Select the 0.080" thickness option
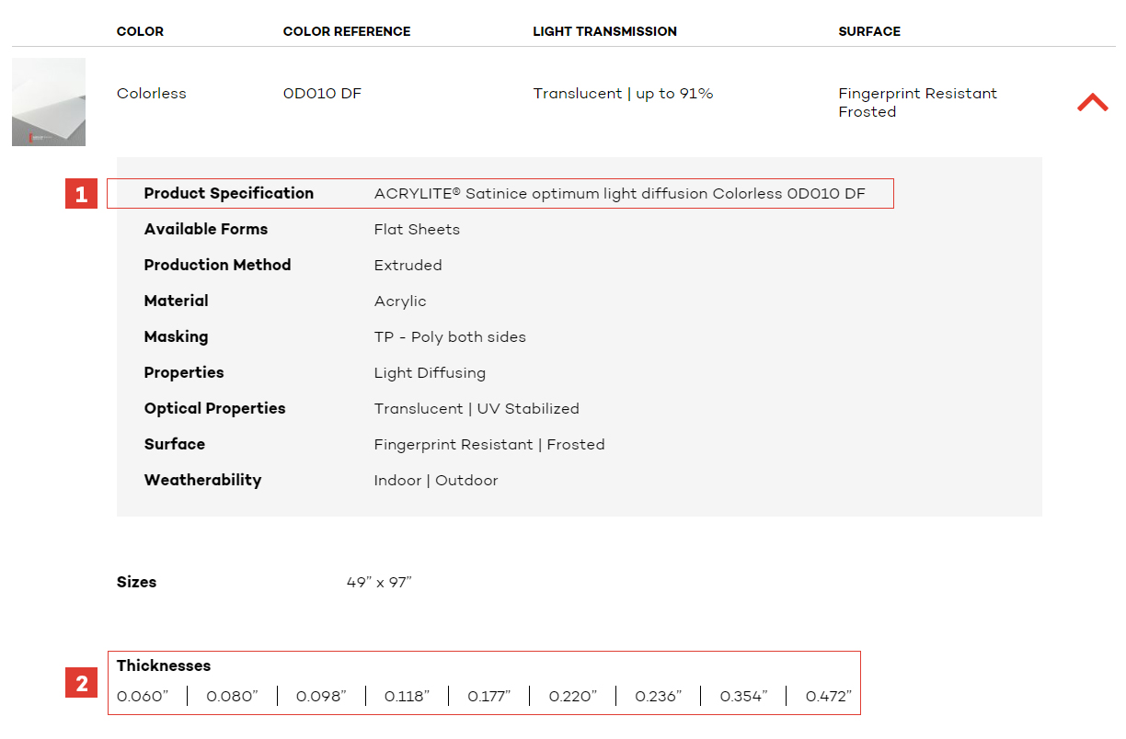This screenshot has width=1126, height=739. pos(232,697)
